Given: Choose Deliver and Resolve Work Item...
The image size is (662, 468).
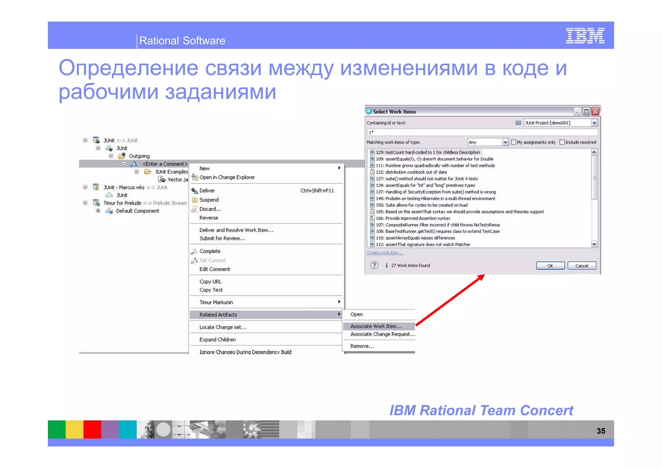Looking at the screenshot, I should point(267,230).
